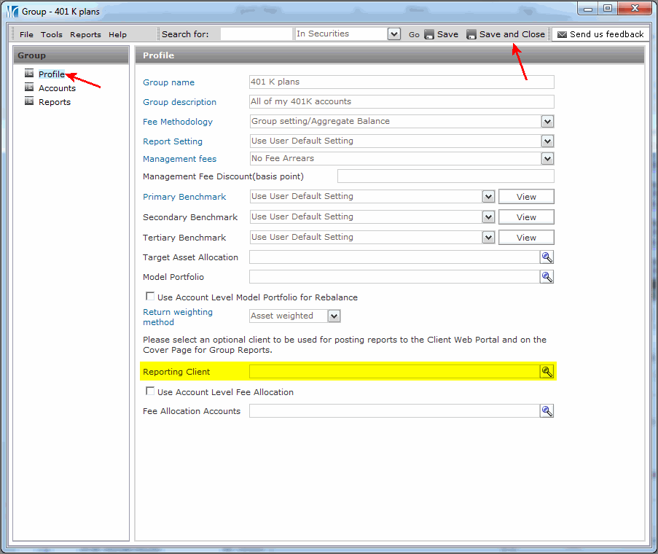
Task: Click the Fee Allocation Accounts magnifier icon
Action: click(547, 411)
